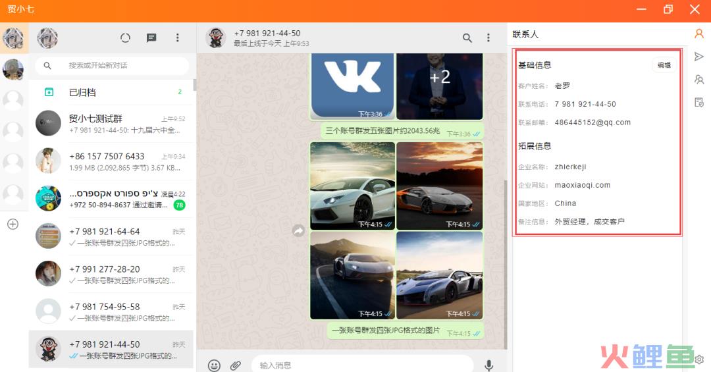Select the first account avatar in left strip
Viewport: 711px width, 372px height.
[13, 38]
